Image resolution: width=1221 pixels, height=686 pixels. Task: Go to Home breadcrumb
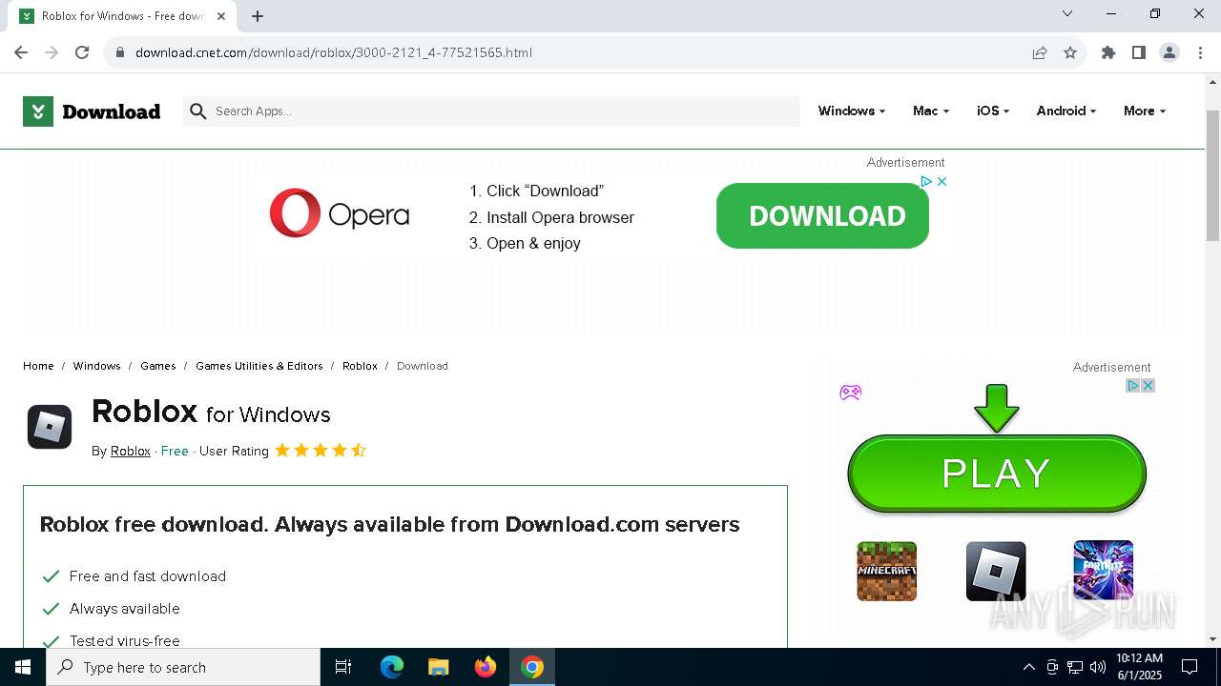pyautogui.click(x=38, y=366)
